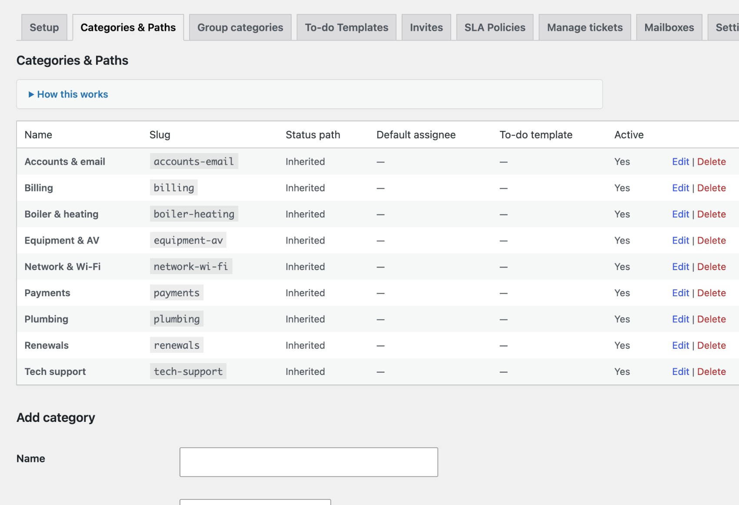This screenshot has width=739, height=505.
Task: Delete the Network & Wi-Fi category
Action: pyautogui.click(x=712, y=267)
